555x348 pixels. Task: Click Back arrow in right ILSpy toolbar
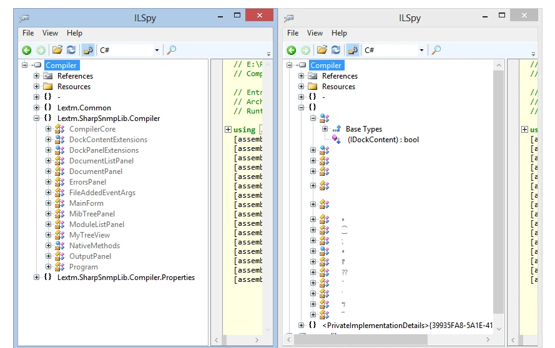(292, 51)
